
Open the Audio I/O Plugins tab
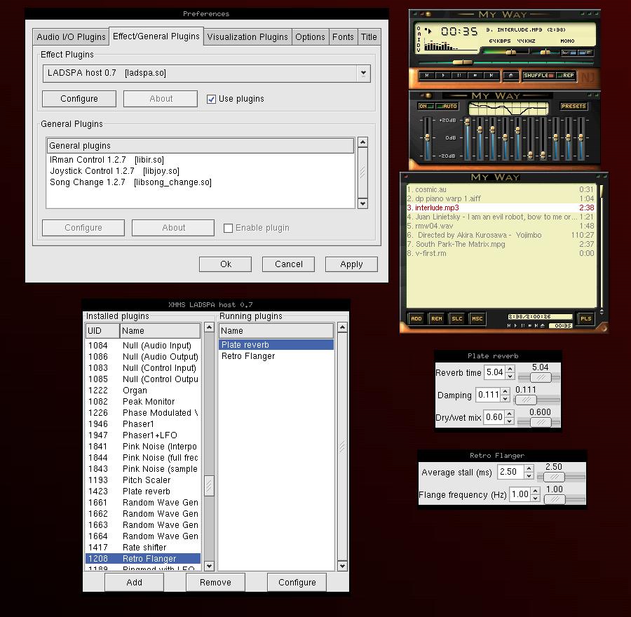click(x=71, y=36)
